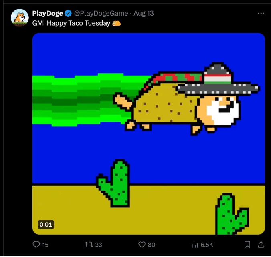Screen dimensions: 271x257
Task: Click the taco emoji in the post
Action: click(x=117, y=23)
